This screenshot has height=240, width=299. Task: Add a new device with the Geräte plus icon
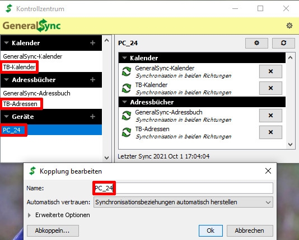pyautogui.click(x=93, y=117)
